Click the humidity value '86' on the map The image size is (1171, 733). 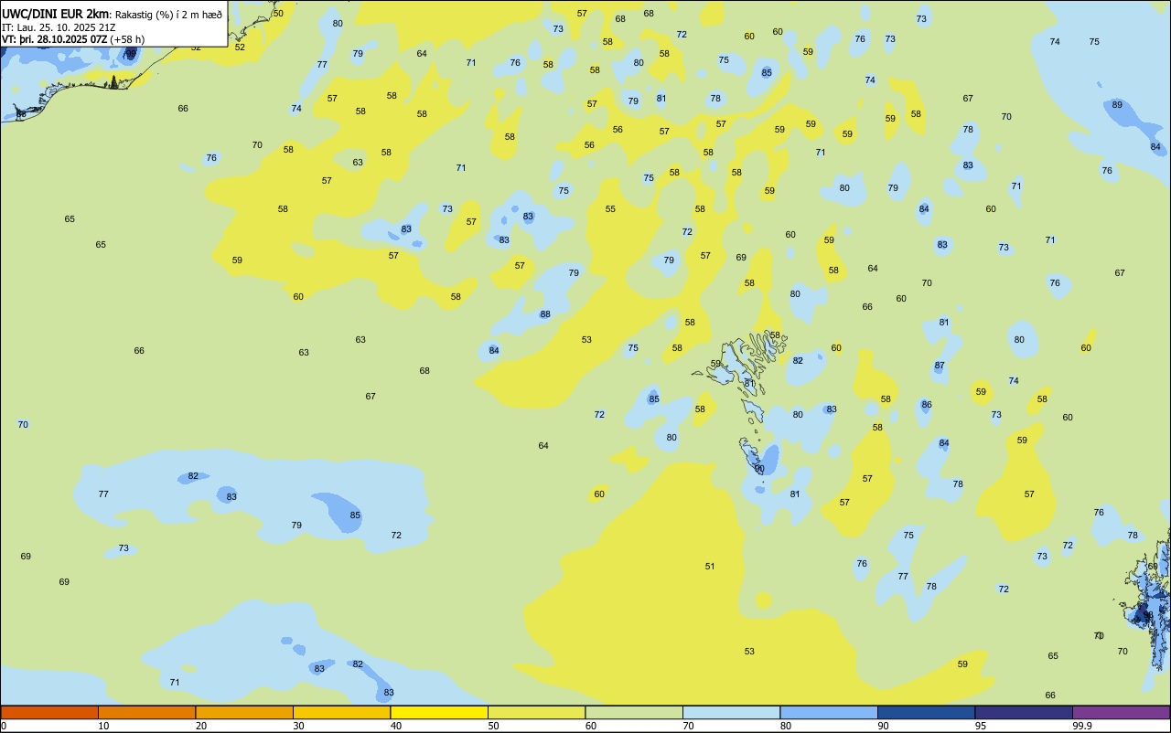tap(927, 405)
